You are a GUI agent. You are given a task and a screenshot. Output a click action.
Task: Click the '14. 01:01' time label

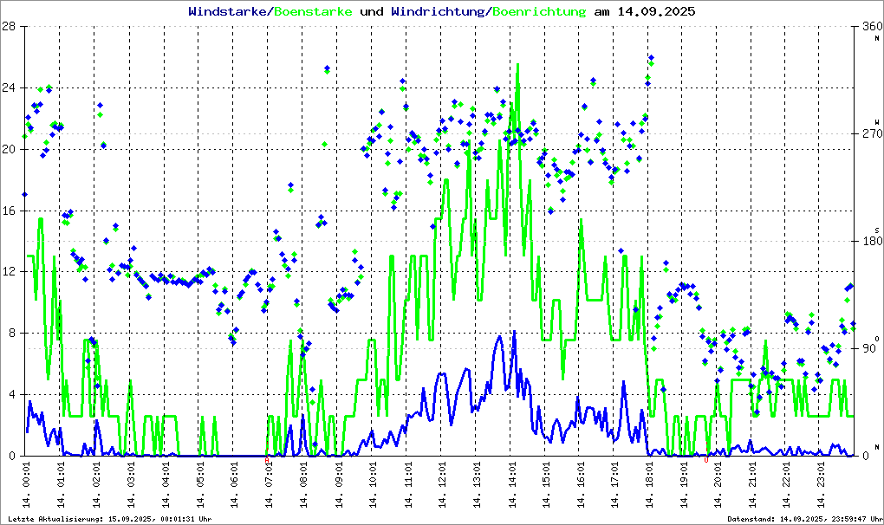tap(61, 485)
